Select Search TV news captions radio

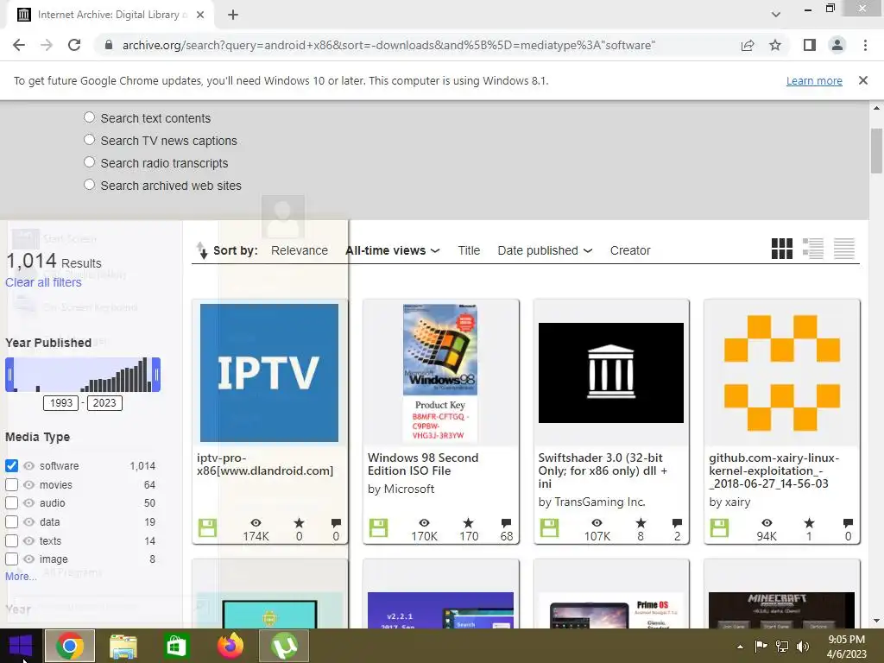(x=89, y=139)
